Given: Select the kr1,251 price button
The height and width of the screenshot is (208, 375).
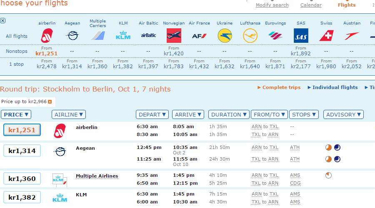Looking at the screenshot, I should coord(22,130).
